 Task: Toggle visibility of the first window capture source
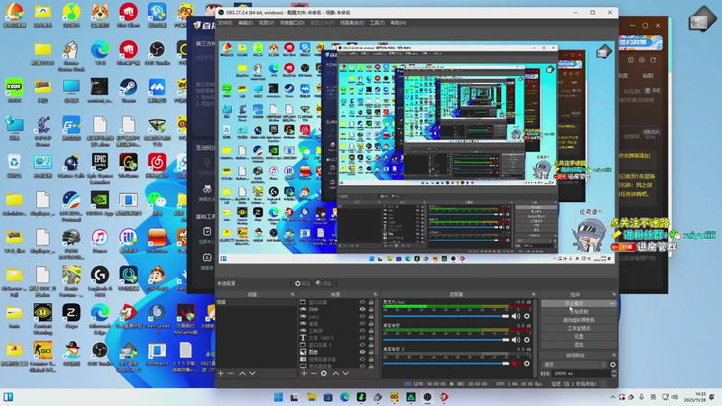point(363,302)
